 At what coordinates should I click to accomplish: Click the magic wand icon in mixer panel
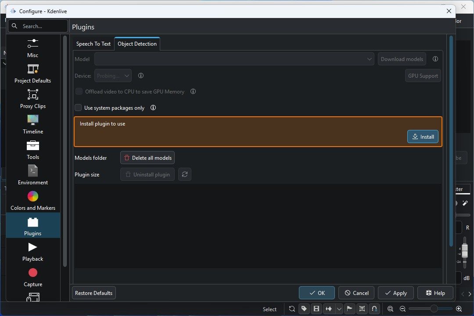pyautogui.click(x=465, y=203)
